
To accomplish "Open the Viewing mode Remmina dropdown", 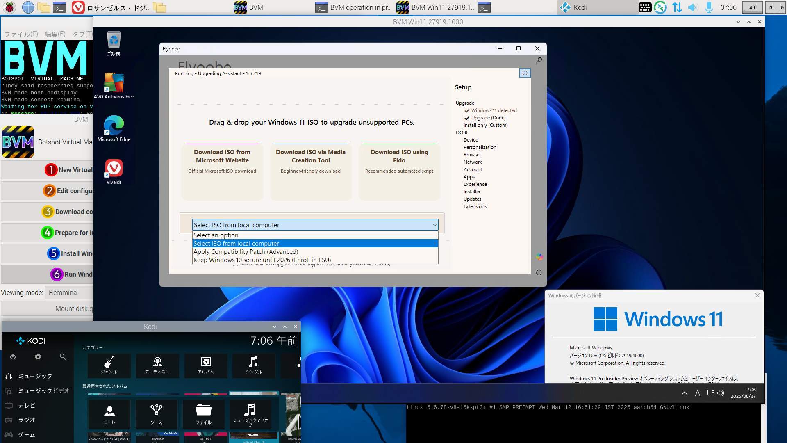I will (x=70, y=292).
